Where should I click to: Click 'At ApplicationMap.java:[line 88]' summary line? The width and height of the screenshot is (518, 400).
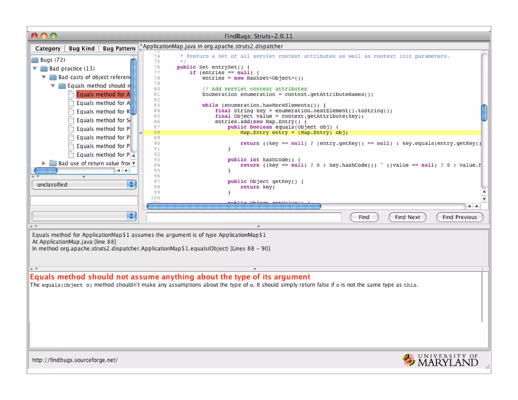(74, 242)
